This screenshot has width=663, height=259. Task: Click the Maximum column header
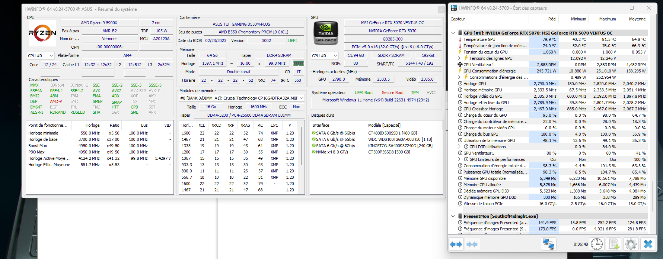pyautogui.click(x=607, y=19)
